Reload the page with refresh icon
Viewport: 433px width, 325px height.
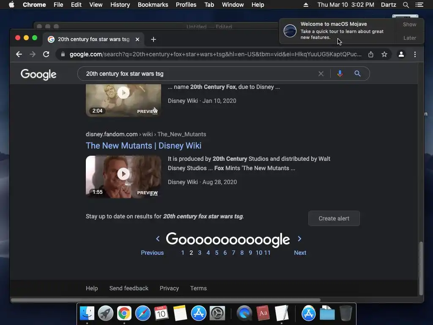(x=46, y=54)
